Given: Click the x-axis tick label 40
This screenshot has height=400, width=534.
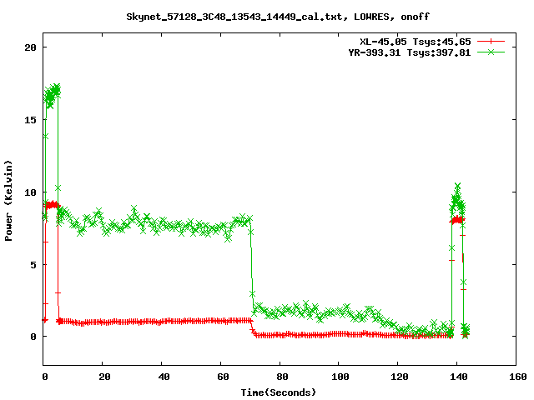Looking at the screenshot, I should 164,377.
